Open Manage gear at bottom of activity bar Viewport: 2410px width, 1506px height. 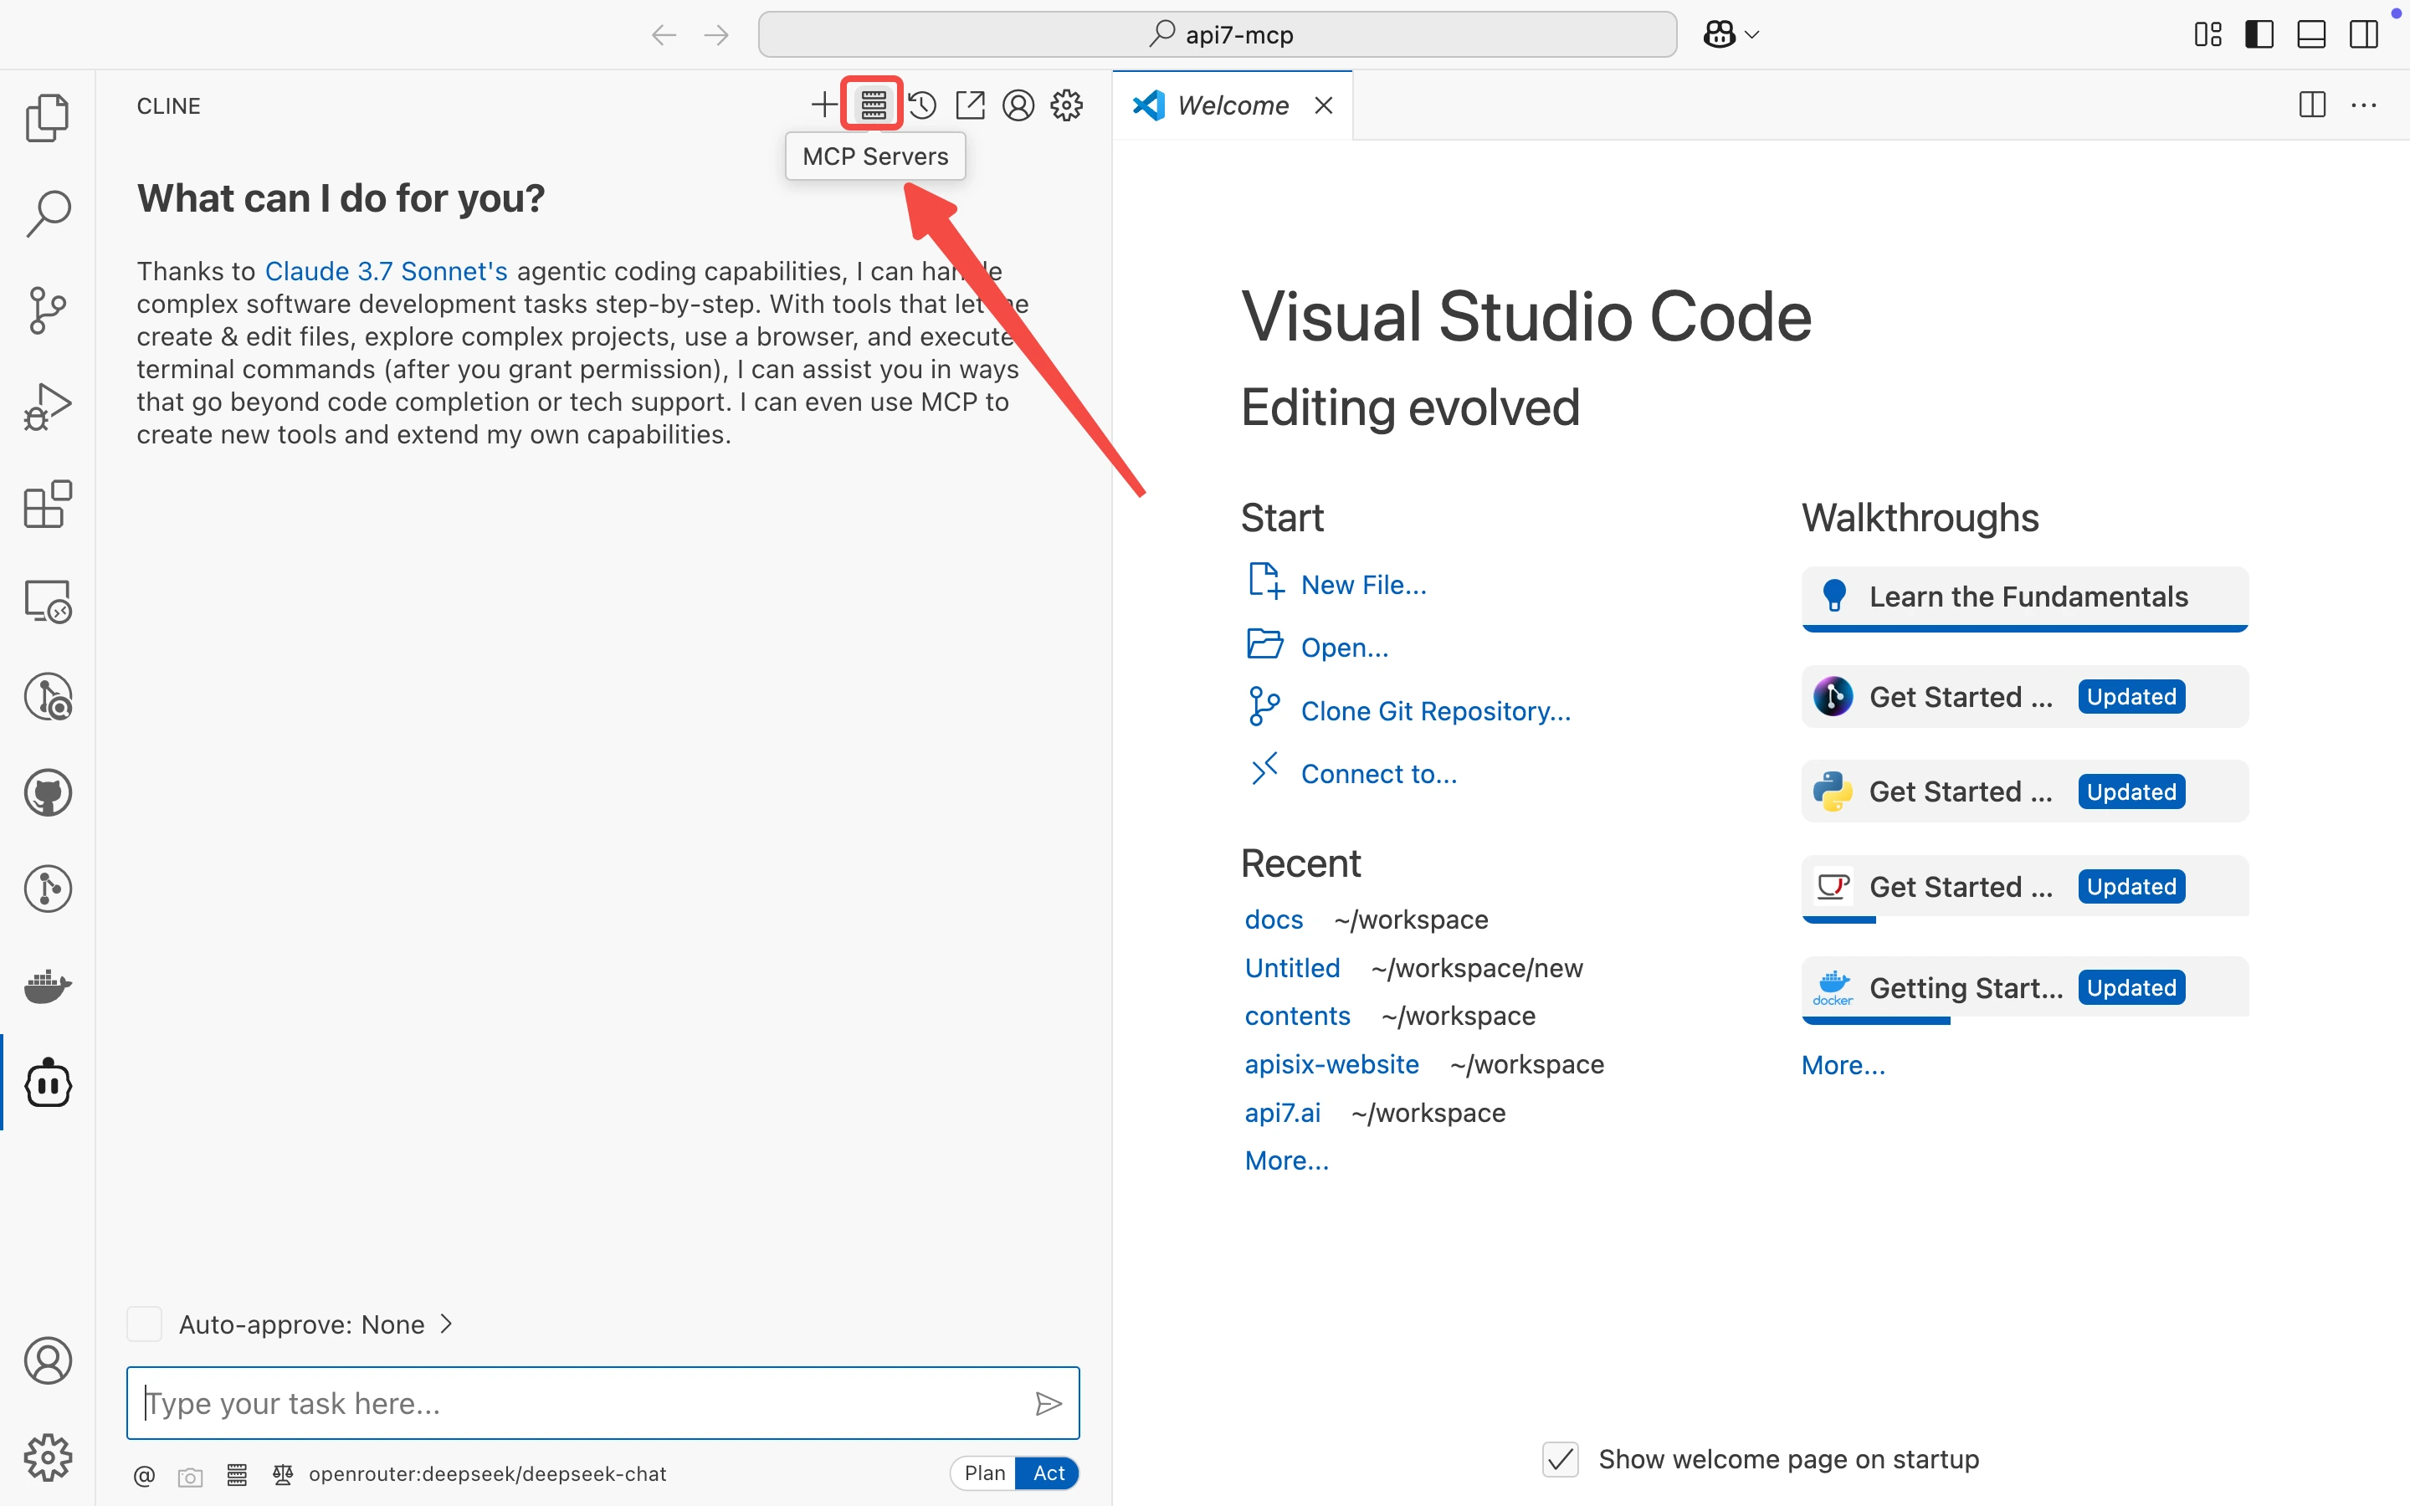click(x=48, y=1457)
